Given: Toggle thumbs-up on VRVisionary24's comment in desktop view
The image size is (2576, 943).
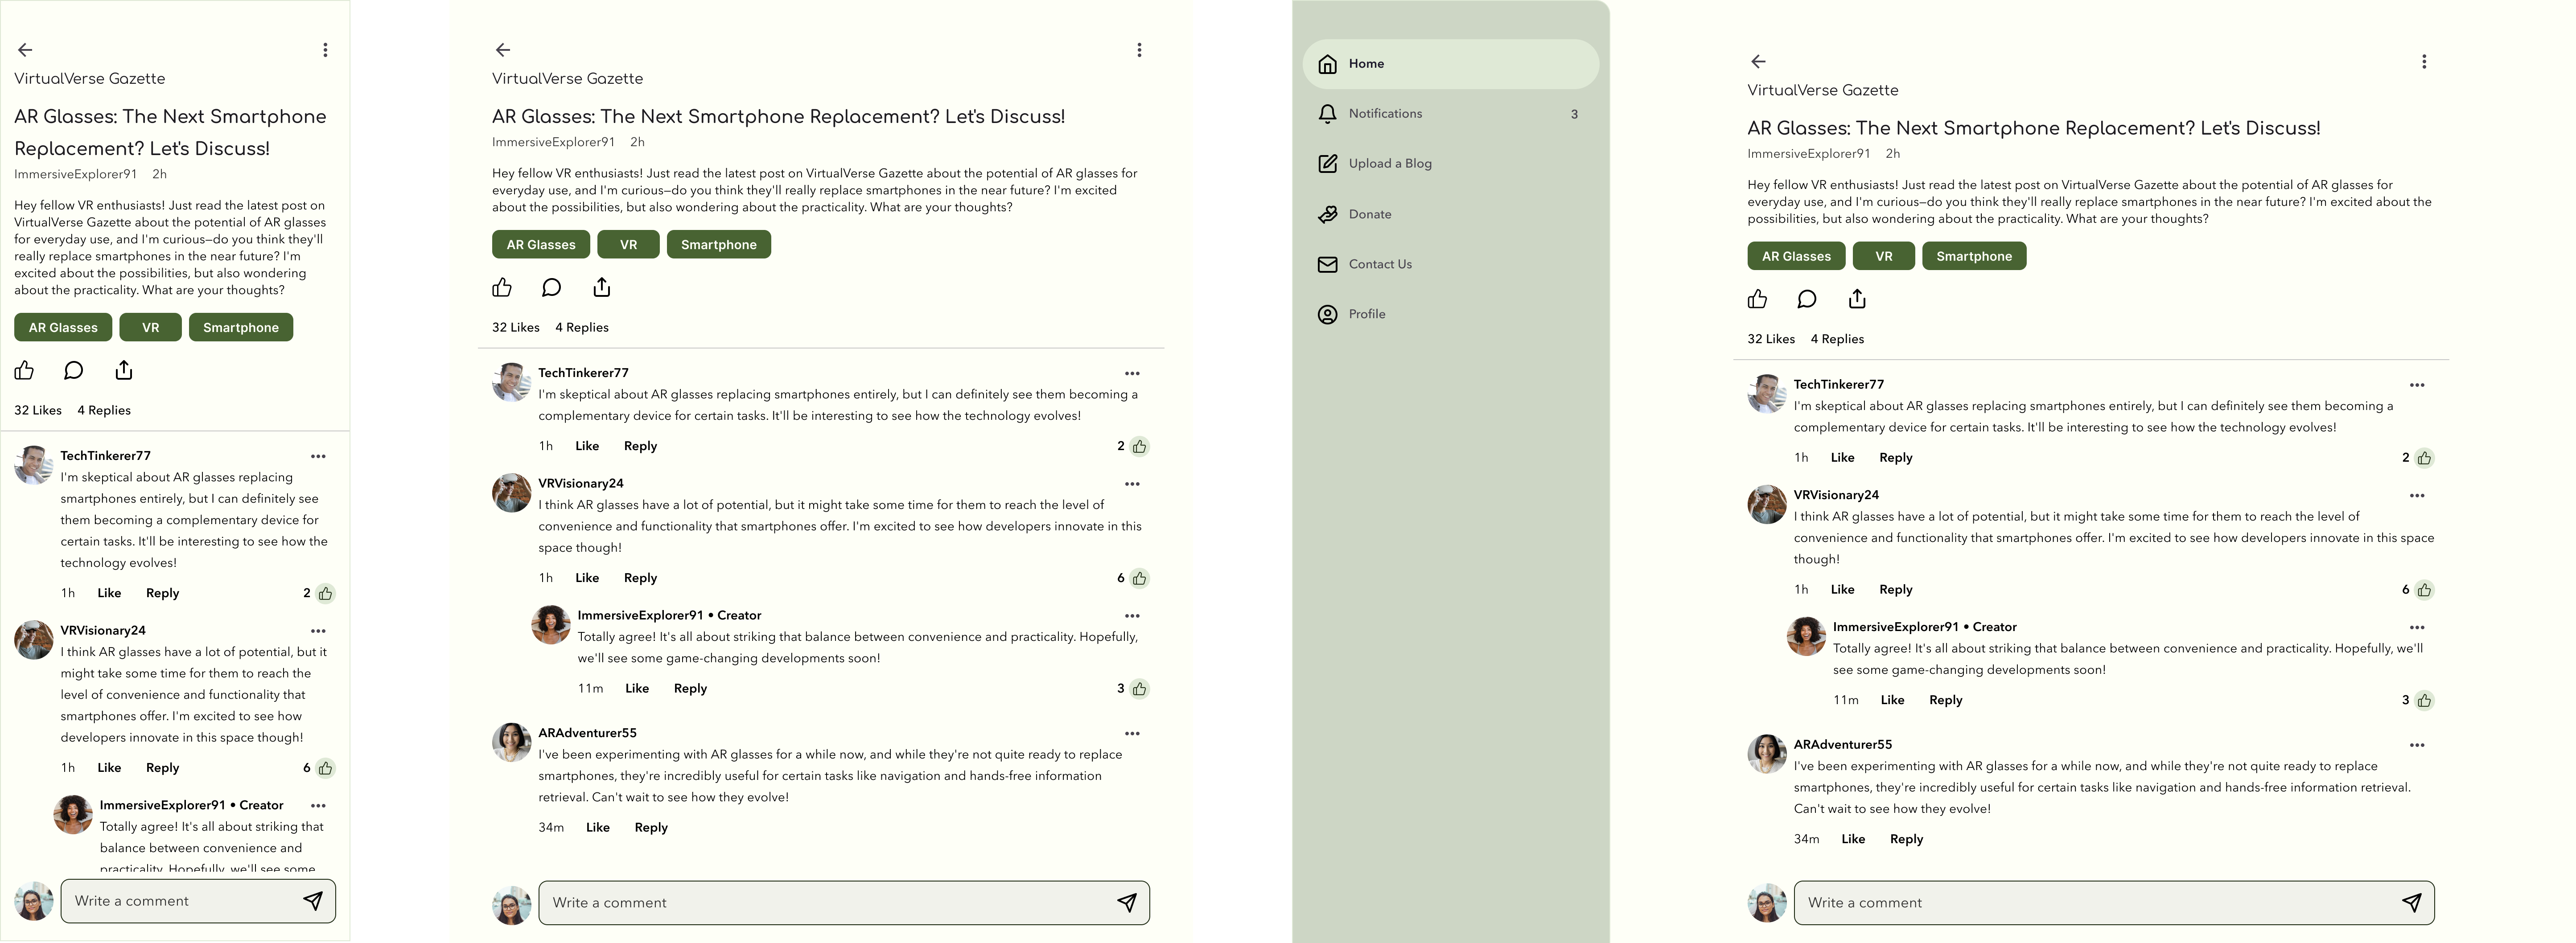Looking at the screenshot, I should point(2424,590).
